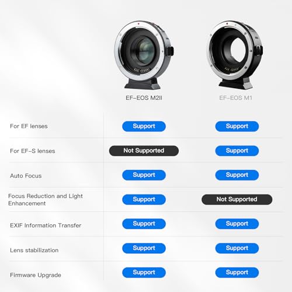Click the EF-EOS M1 adapter image
The width and height of the screenshot is (292, 292).
[235, 55]
